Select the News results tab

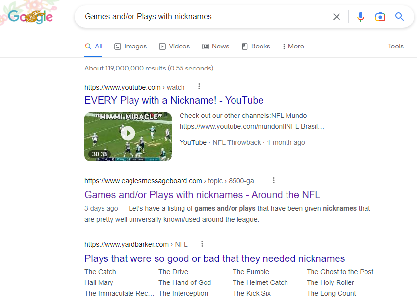pos(215,46)
